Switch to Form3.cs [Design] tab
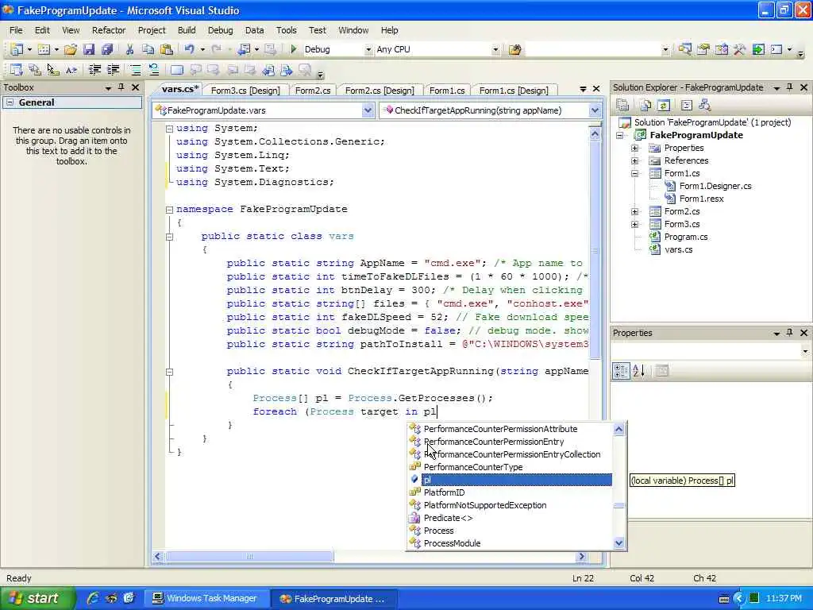Image resolution: width=813 pixels, height=610 pixels. (245, 91)
